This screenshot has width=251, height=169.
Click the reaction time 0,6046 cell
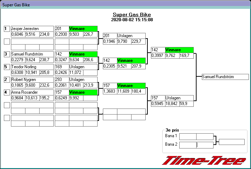pyautogui.click(x=18, y=34)
